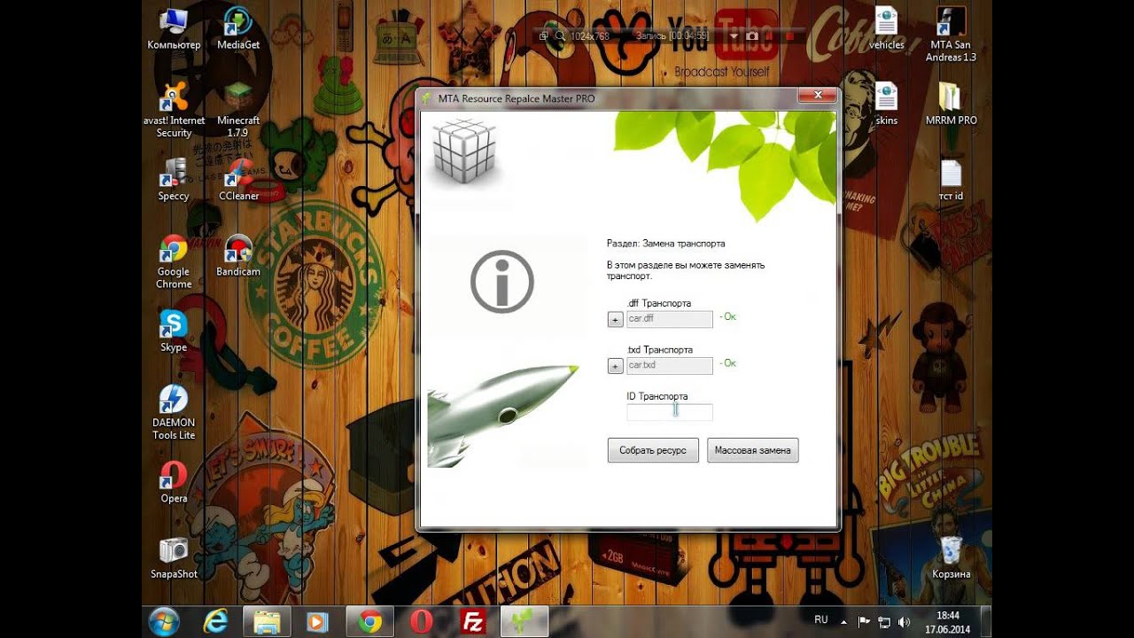Open the vehicles file on desktop
The height and width of the screenshot is (638, 1134).
pyautogui.click(x=886, y=29)
